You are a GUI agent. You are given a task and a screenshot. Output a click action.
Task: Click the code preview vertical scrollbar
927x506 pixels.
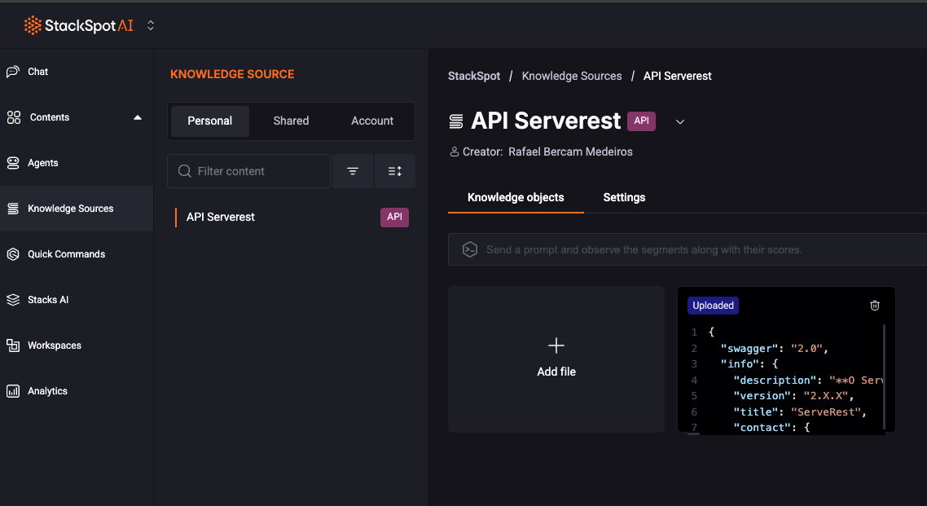pos(885,376)
